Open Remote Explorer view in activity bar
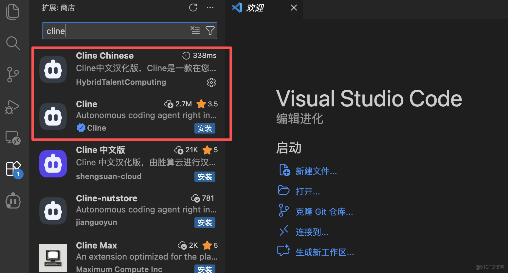This screenshot has width=508, height=273. [x=13, y=138]
